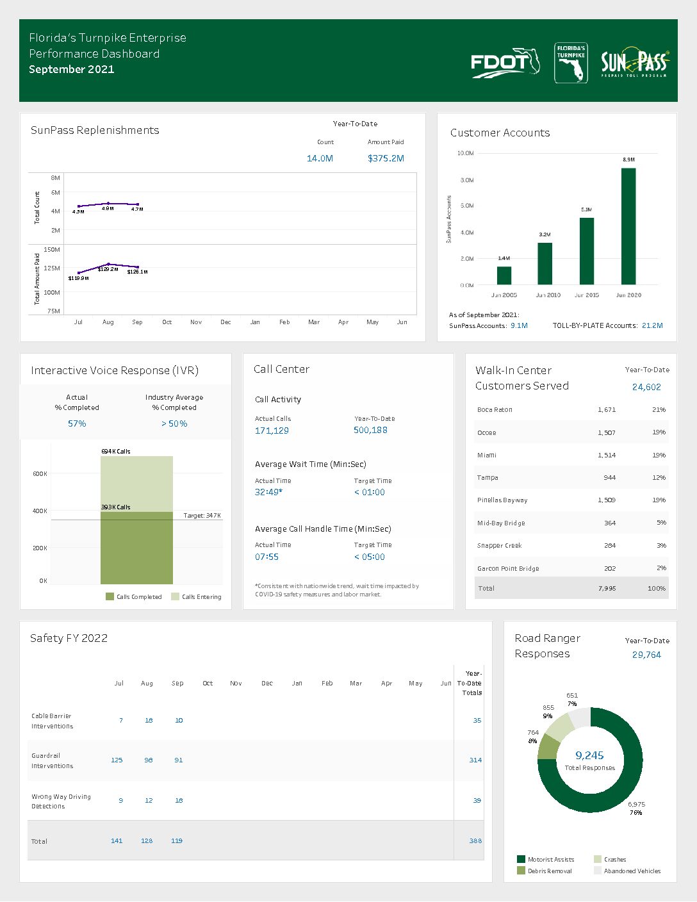Click the Miami row label

click(487, 455)
